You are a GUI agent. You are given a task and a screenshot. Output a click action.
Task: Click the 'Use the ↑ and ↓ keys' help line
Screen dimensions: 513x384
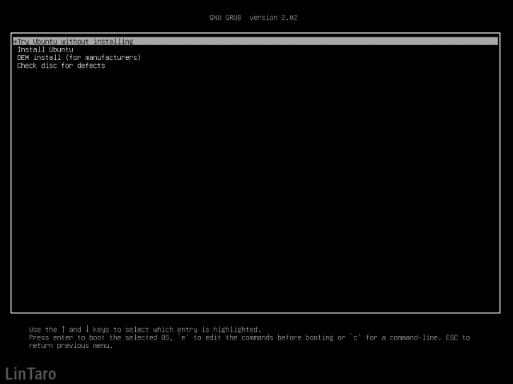(x=144, y=329)
